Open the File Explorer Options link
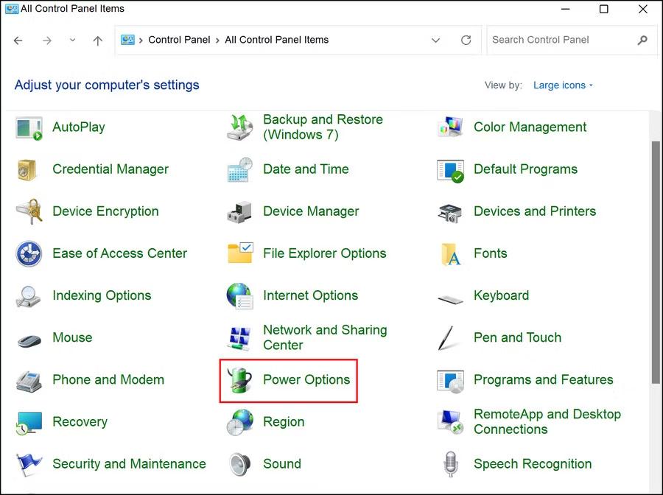The height and width of the screenshot is (495, 663). pos(324,254)
